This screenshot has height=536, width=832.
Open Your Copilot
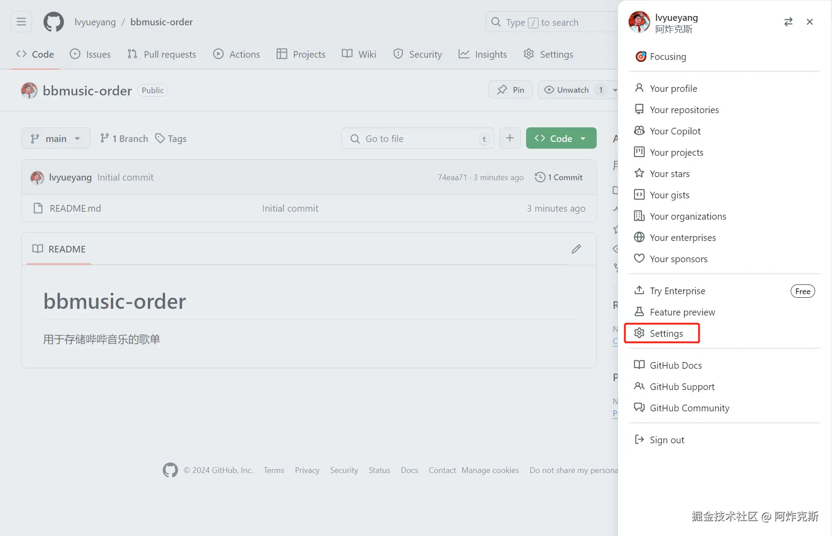725,131
